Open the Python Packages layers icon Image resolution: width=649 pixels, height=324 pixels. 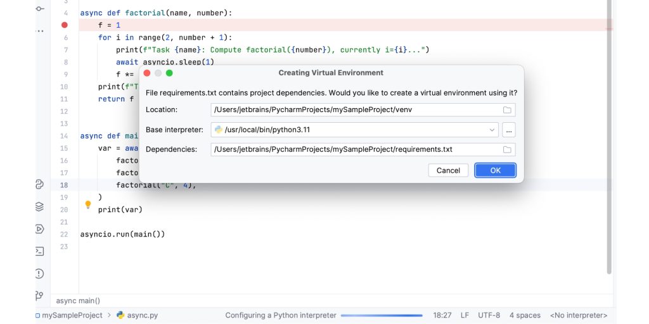39,207
